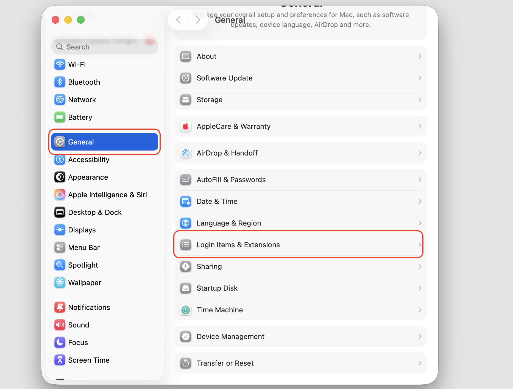Click the Language & Region globe icon
This screenshot has height=389, width=513.
[186, 223]
